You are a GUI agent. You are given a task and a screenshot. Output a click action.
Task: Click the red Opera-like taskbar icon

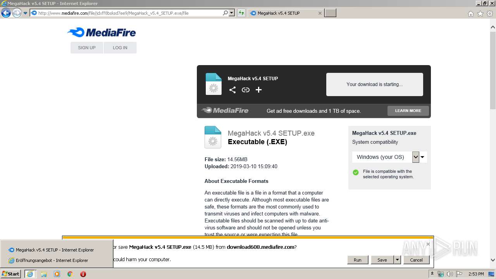click(83, 274)
